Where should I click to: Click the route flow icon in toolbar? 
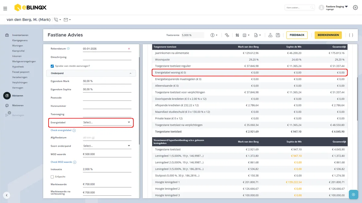[x=227, y=35]
